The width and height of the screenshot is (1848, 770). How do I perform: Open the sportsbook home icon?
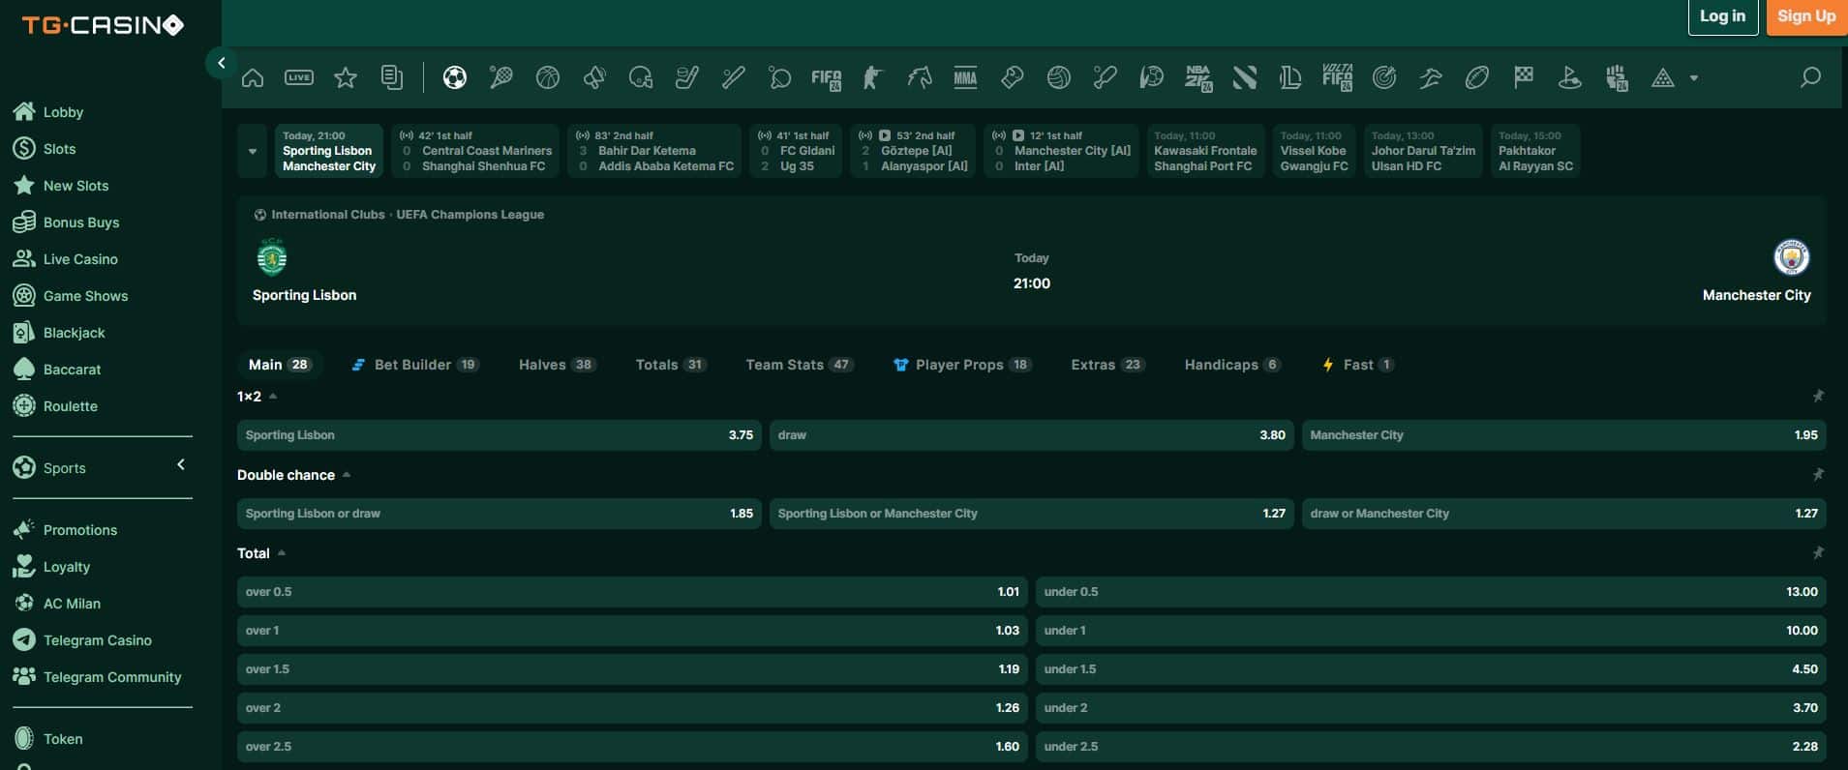[x=253, y=78]
